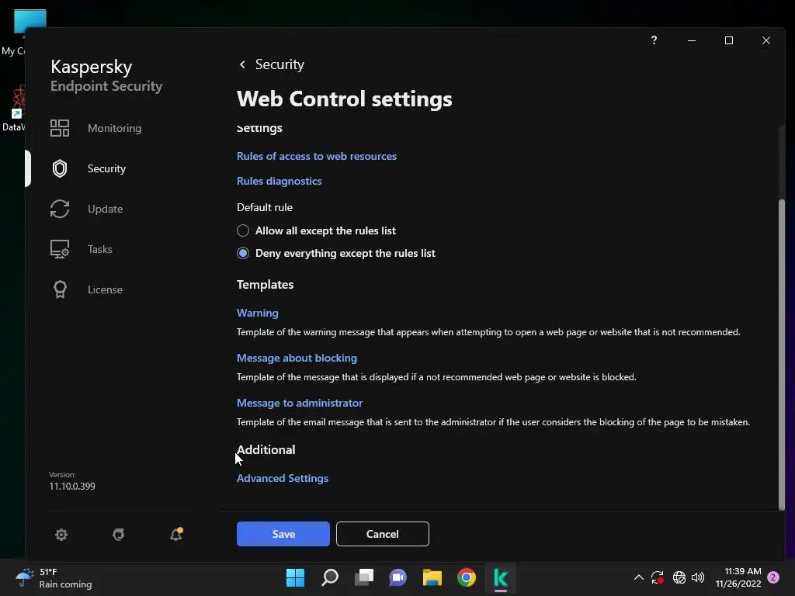Open Rules diagnostics link
The width and height of the screenshot is (795, 596).
click(279, 181)
